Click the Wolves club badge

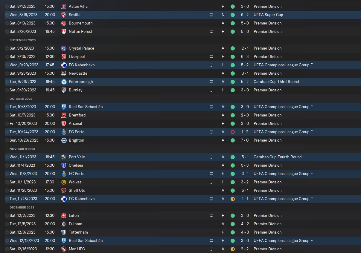[63, 182]
